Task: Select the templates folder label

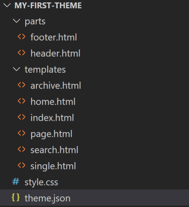Action: pyautogui.click(x=45, y=70)
